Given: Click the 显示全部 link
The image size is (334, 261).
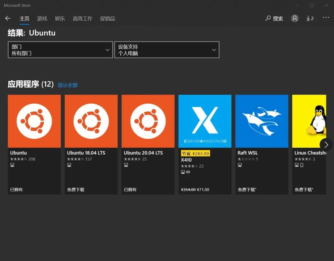Looking at the screenshot, I should pos(67,85).
